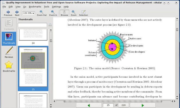
Task: Activate the Selection tool
Action: click(83, 13)
